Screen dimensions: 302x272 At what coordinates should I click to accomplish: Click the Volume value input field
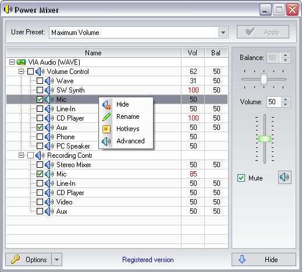click(273, 102)
